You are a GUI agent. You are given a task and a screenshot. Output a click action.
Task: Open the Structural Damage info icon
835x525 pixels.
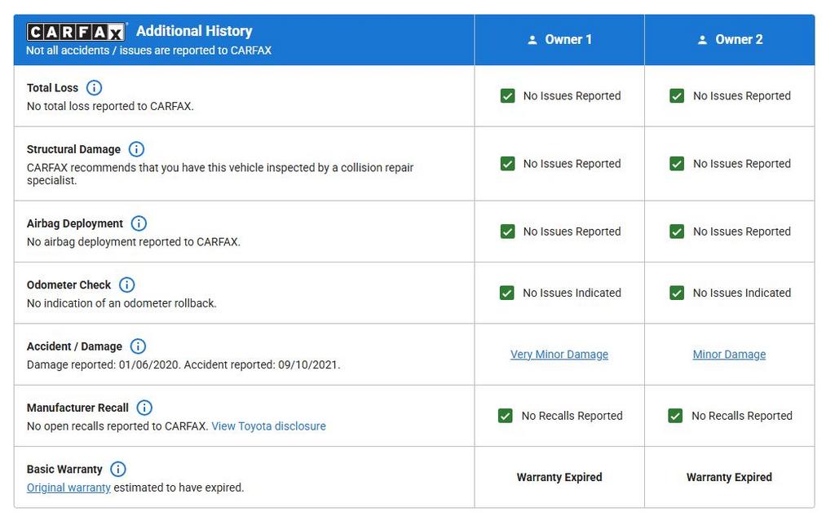tap(136, 149)
